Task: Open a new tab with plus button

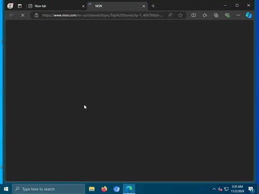Action: 153,6
